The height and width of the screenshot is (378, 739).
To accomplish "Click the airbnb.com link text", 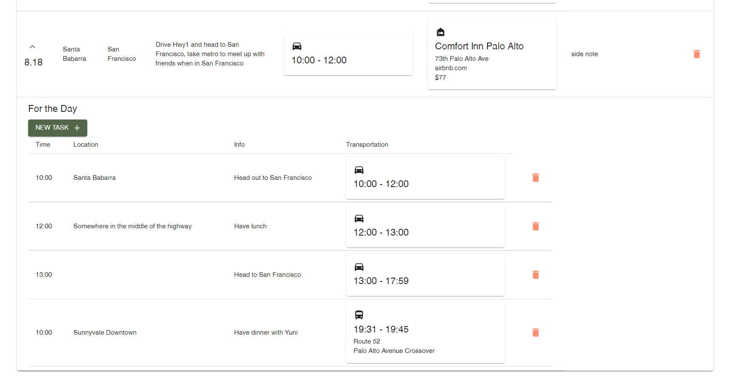I will click(451, 68).
